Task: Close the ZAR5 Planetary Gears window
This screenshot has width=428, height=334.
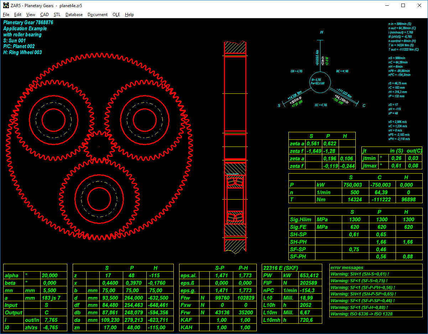Action: 419,5
